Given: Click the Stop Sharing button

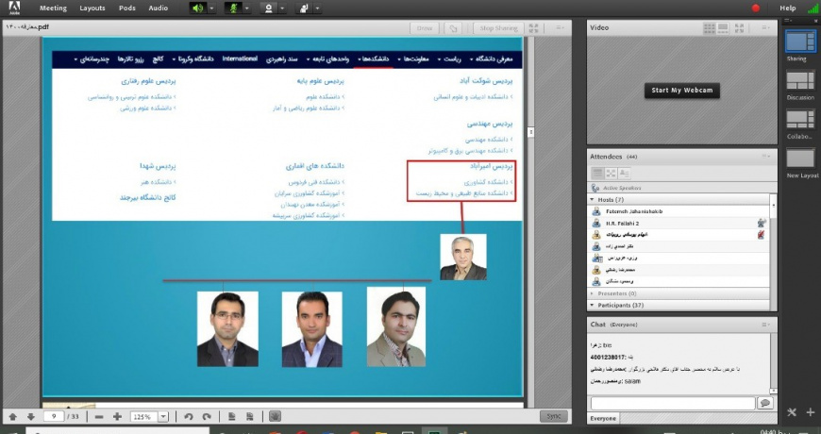Looking at the screenshot, I should coord(498,28).
